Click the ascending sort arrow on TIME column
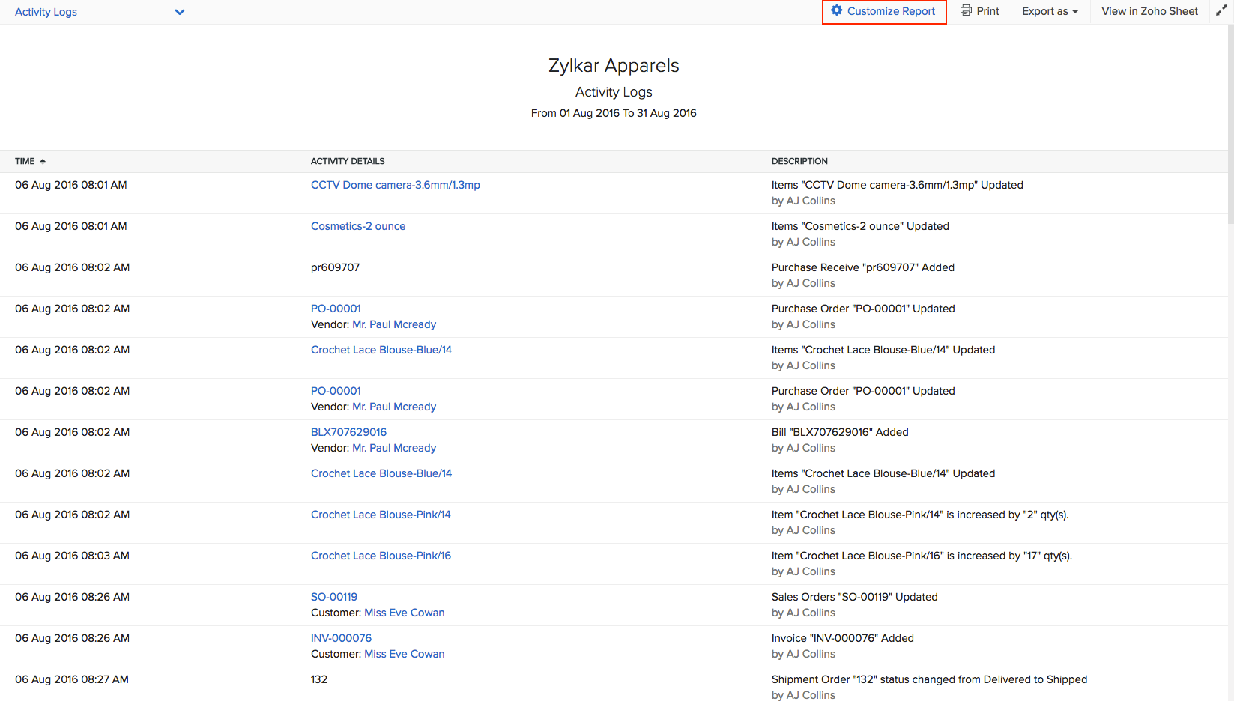Viewport: 1234px width, 701px height. tap(43, 160)
